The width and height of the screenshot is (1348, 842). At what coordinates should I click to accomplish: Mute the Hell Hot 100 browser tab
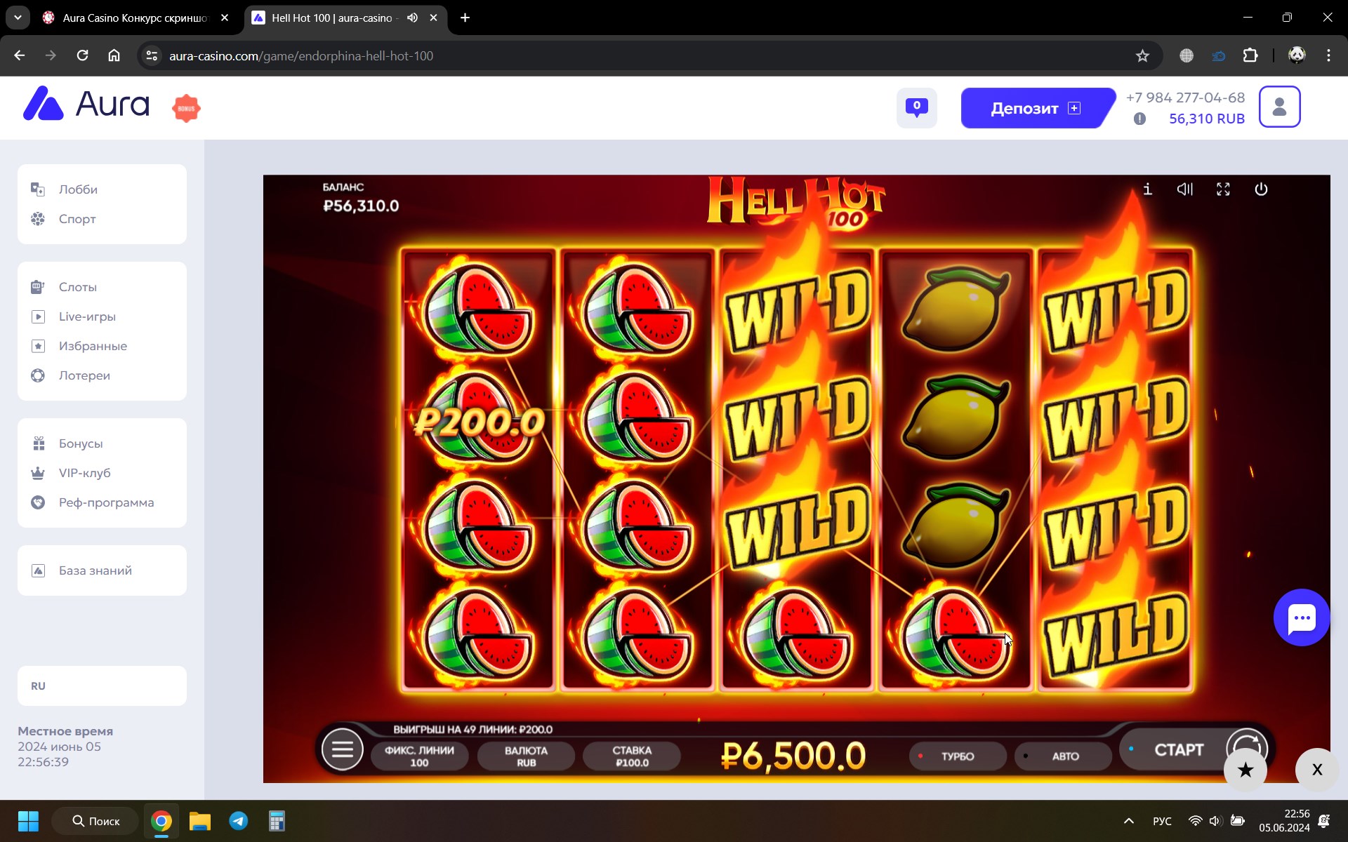coord(412,18)
